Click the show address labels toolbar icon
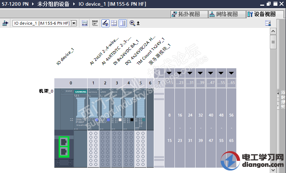The width and height of the screenshot is (286, 173). click(84, 23)
